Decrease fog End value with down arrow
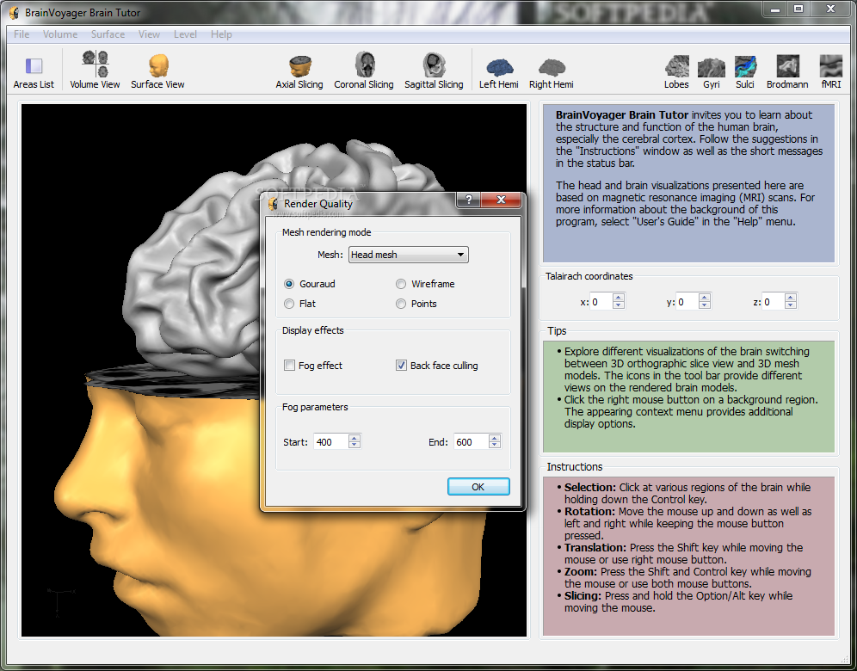Viewport: 857px width, 671px height. click(x=495, y=446)
